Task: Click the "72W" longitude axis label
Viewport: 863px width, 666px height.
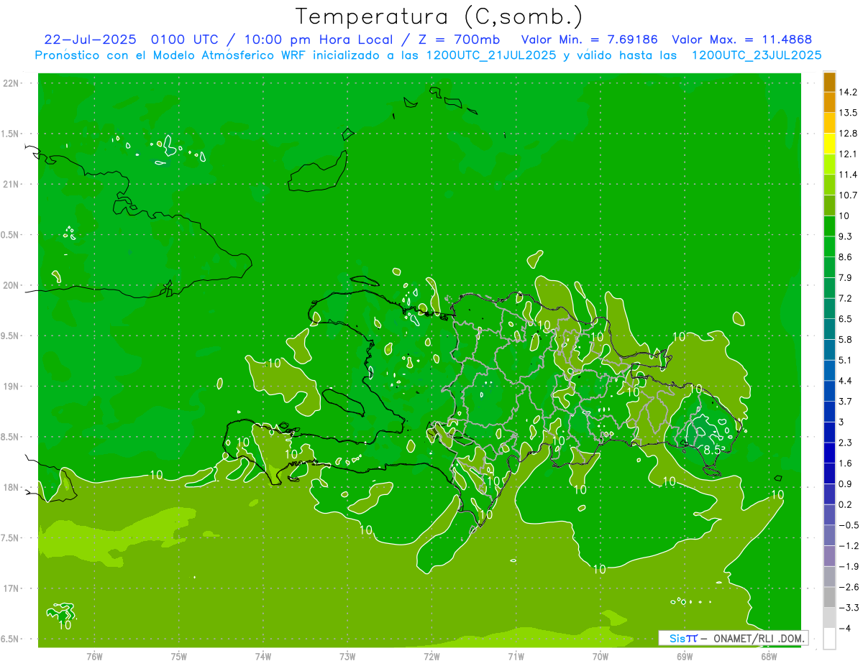Action: pos(432,656)
